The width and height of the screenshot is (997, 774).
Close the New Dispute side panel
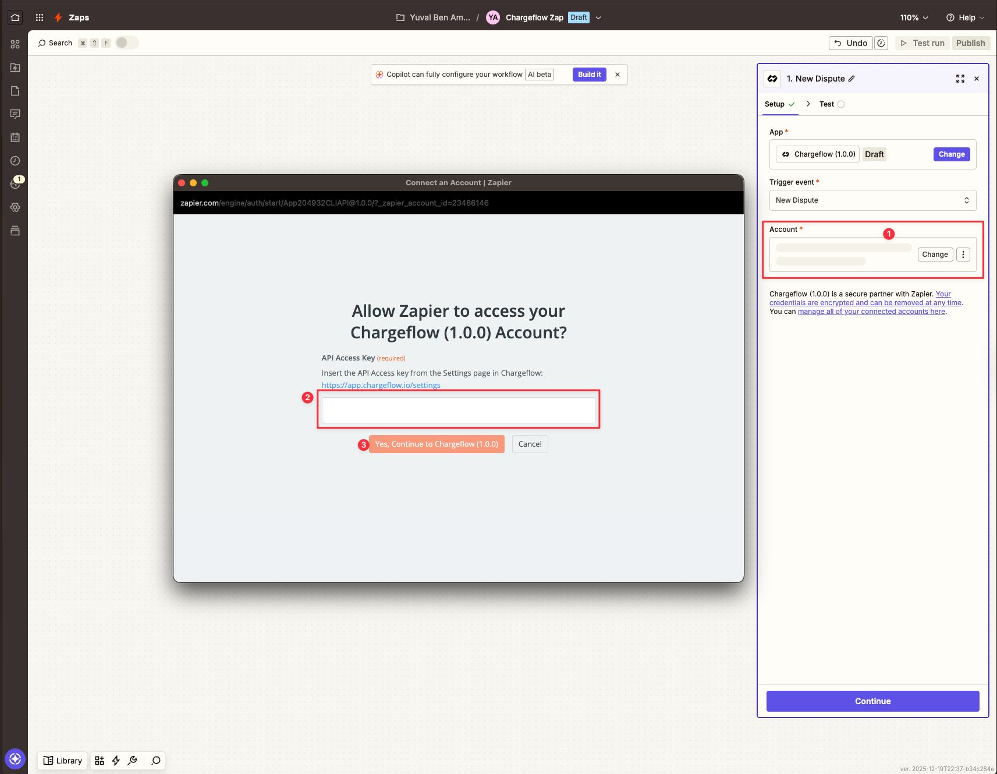click(x=977, y=79)
